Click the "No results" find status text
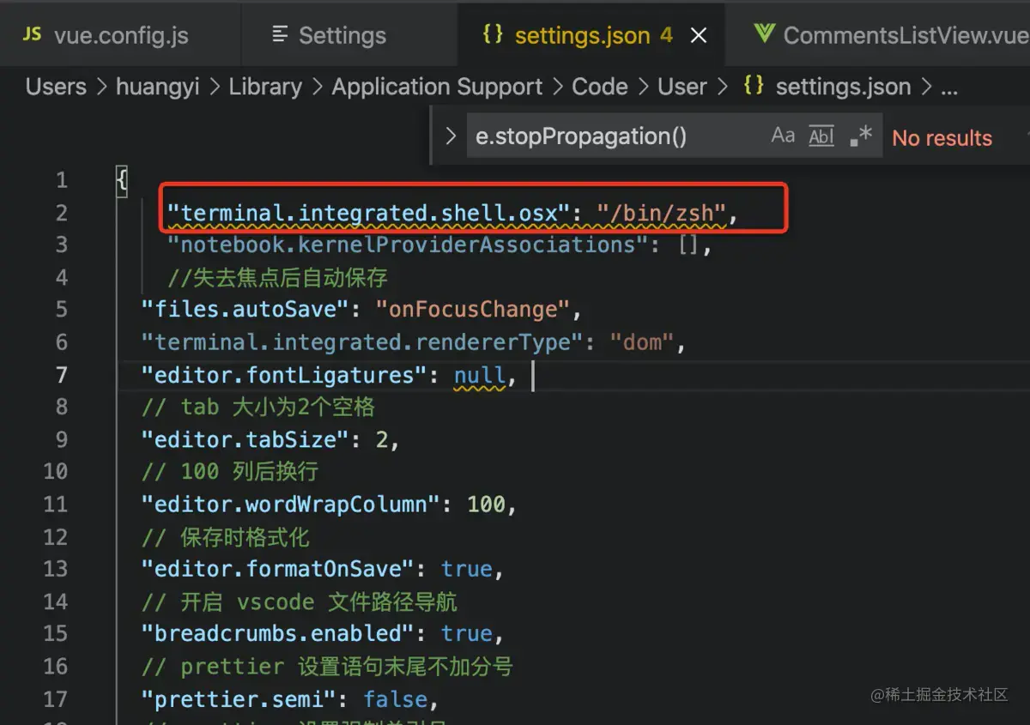Image resolution: width=1030 pixels, height=725 pixels. coord(942,138)
